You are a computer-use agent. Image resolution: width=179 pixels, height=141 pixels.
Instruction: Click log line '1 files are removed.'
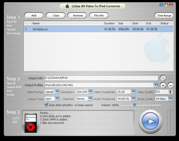[x=52, y=123]
